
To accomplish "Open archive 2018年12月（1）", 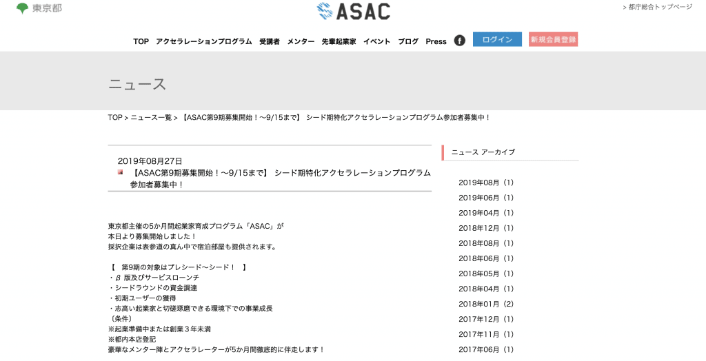I will click(x=486, y=228).
